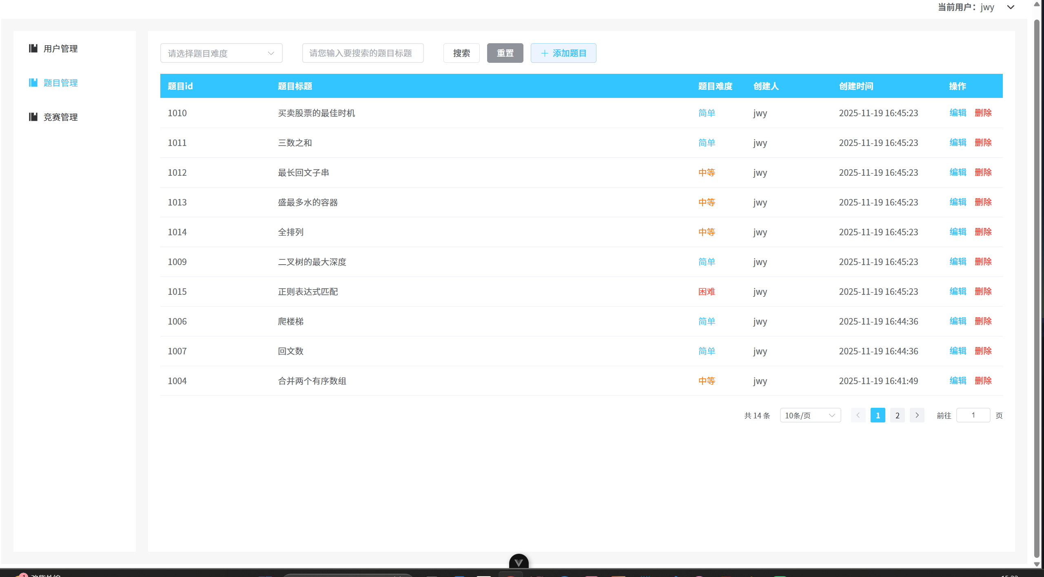The width and height of the screenshot is (1044, 577).
Task: Select the 用户管理 menu item
Action: (60, 49)
